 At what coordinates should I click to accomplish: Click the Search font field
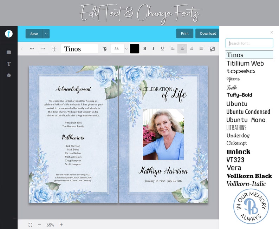(249, 43)
